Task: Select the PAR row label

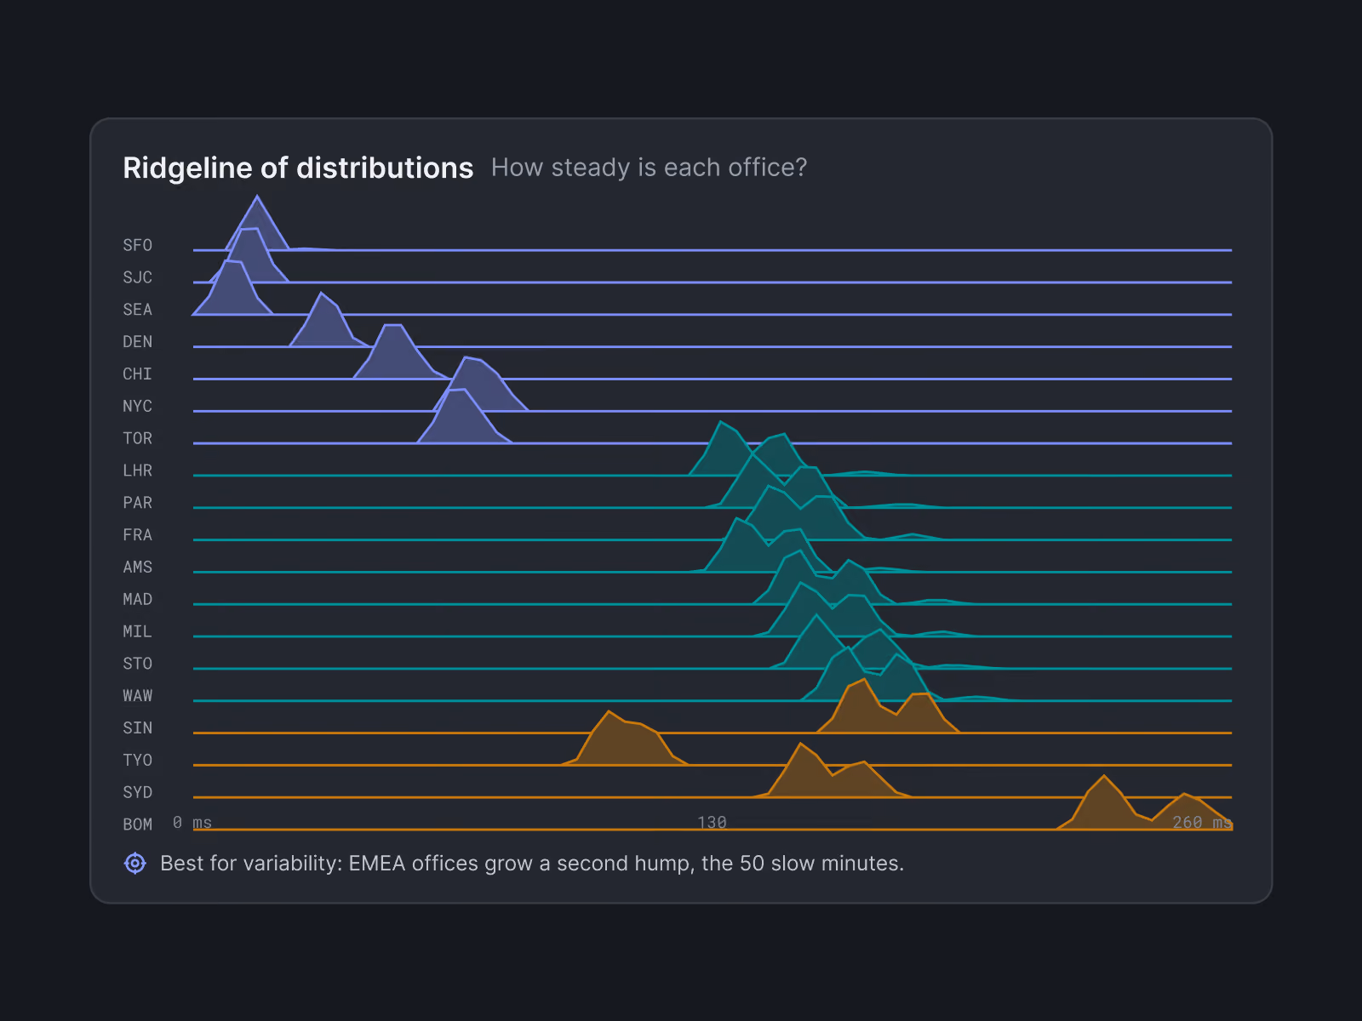Action: coord(137,503)
